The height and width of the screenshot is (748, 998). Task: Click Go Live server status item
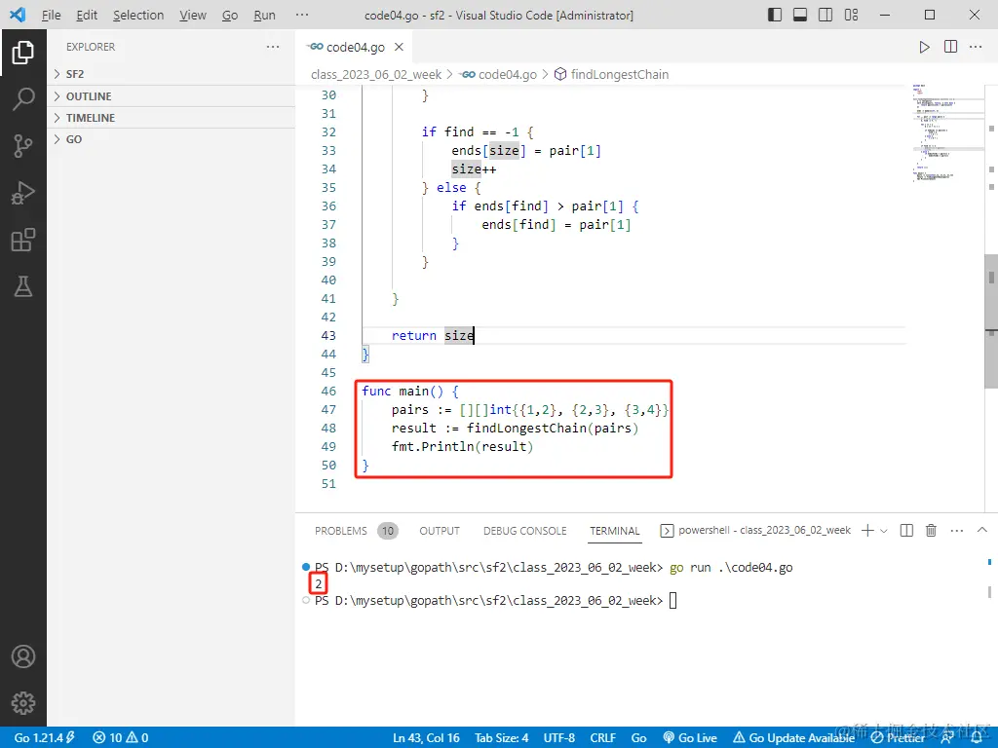(x=690, y=738)
